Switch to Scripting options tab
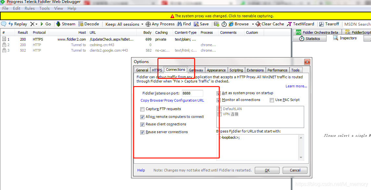 pyautogui.click(x=236, y=70)
